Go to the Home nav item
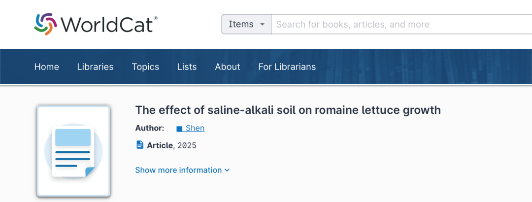Viewport: 532px width, 202px height. pyautogui.click(x=46, y=67)
